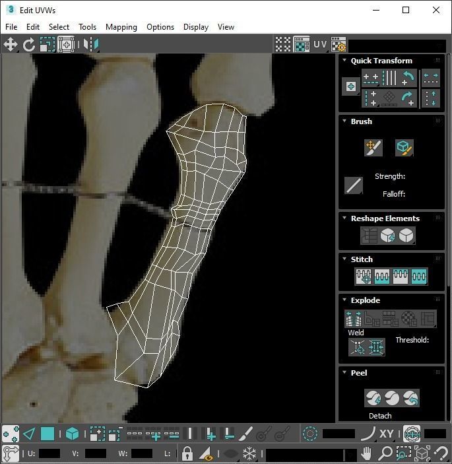Click the side panel vertical scrollbar
This screenshot has width=452, height=464.
click(449, 170)
